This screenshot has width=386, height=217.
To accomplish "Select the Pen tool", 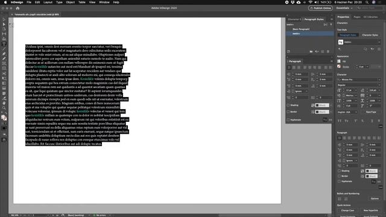I will [4, 54].
